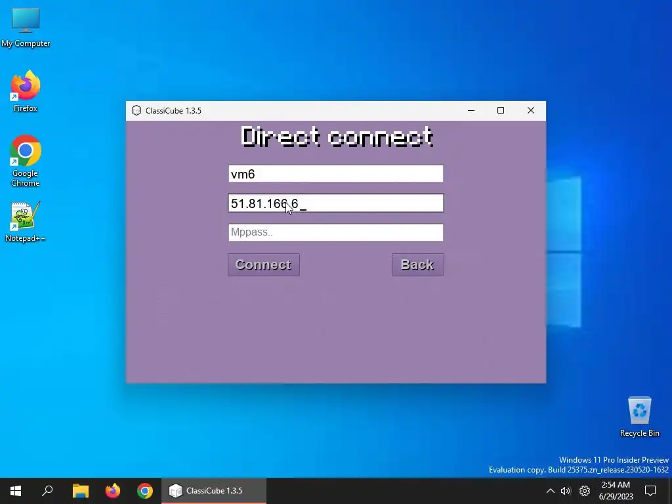Select the Recycle Bin icon
The height and width of the screenshot is (504, 672).
(x=639, y=417)
